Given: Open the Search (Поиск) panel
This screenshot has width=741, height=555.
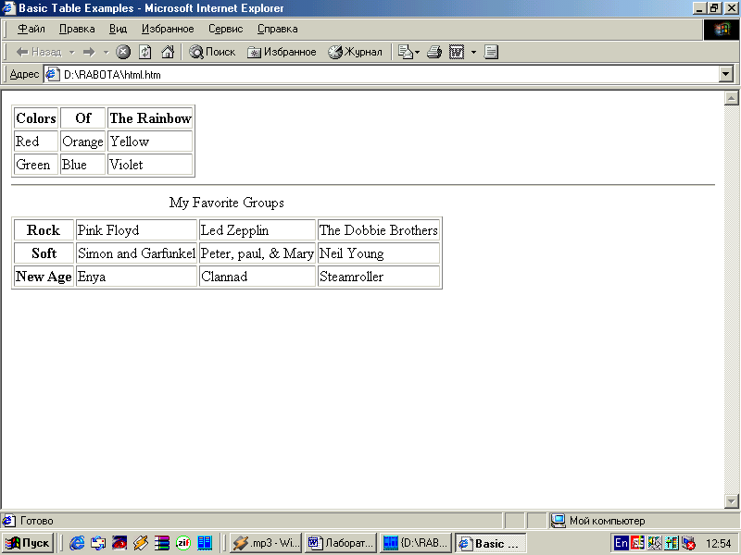Looking at the screenshot, I should click(212, 52).
